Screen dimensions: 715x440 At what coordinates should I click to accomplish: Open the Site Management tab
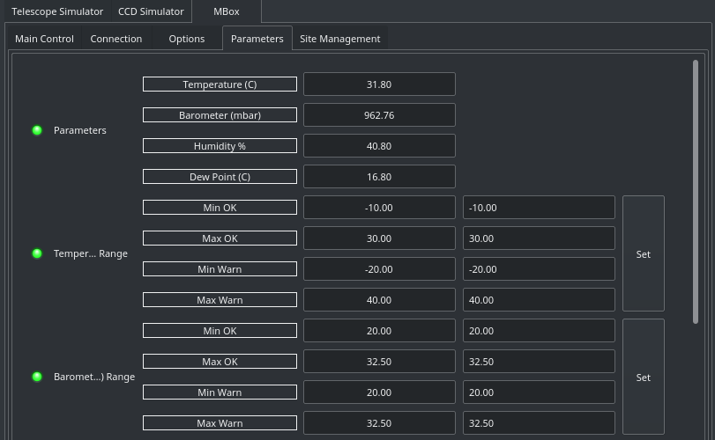[x=339, y=39]
